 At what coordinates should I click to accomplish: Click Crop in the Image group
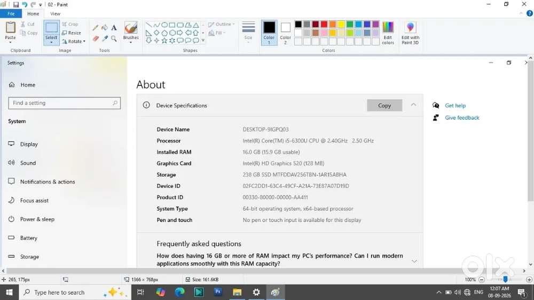(x=70, y=24)
